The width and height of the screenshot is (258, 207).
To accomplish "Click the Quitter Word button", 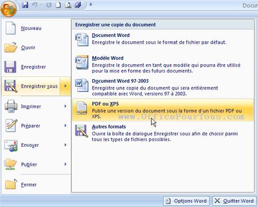I will pyautogui.click(x=234, y=201).
